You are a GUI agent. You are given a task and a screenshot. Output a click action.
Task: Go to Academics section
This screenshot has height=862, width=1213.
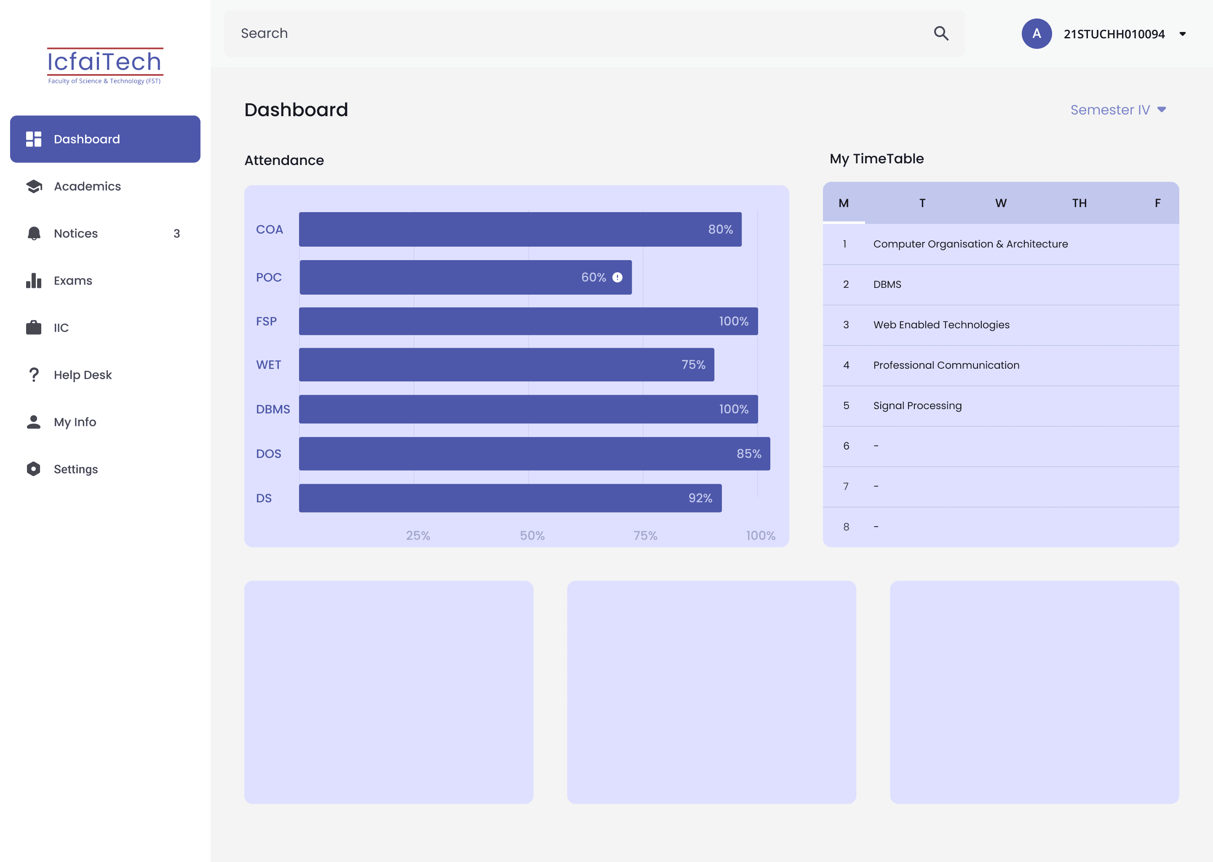105,186
